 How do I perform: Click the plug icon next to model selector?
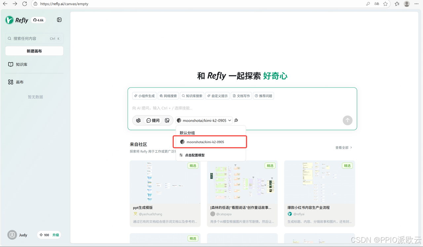(236, 120)
